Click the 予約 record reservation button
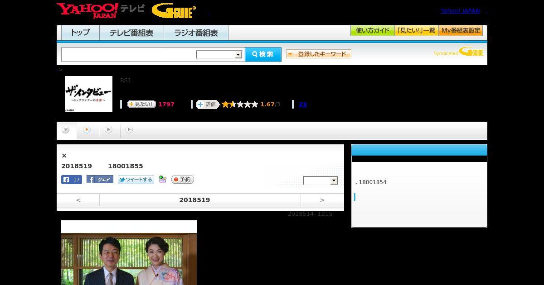 tap(183, 180)
